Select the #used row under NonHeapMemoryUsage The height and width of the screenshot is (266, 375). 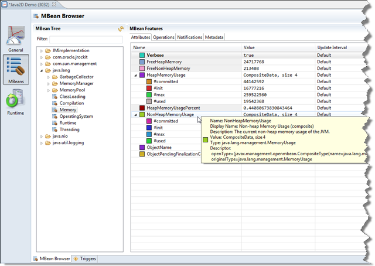[x=166, y=141]
